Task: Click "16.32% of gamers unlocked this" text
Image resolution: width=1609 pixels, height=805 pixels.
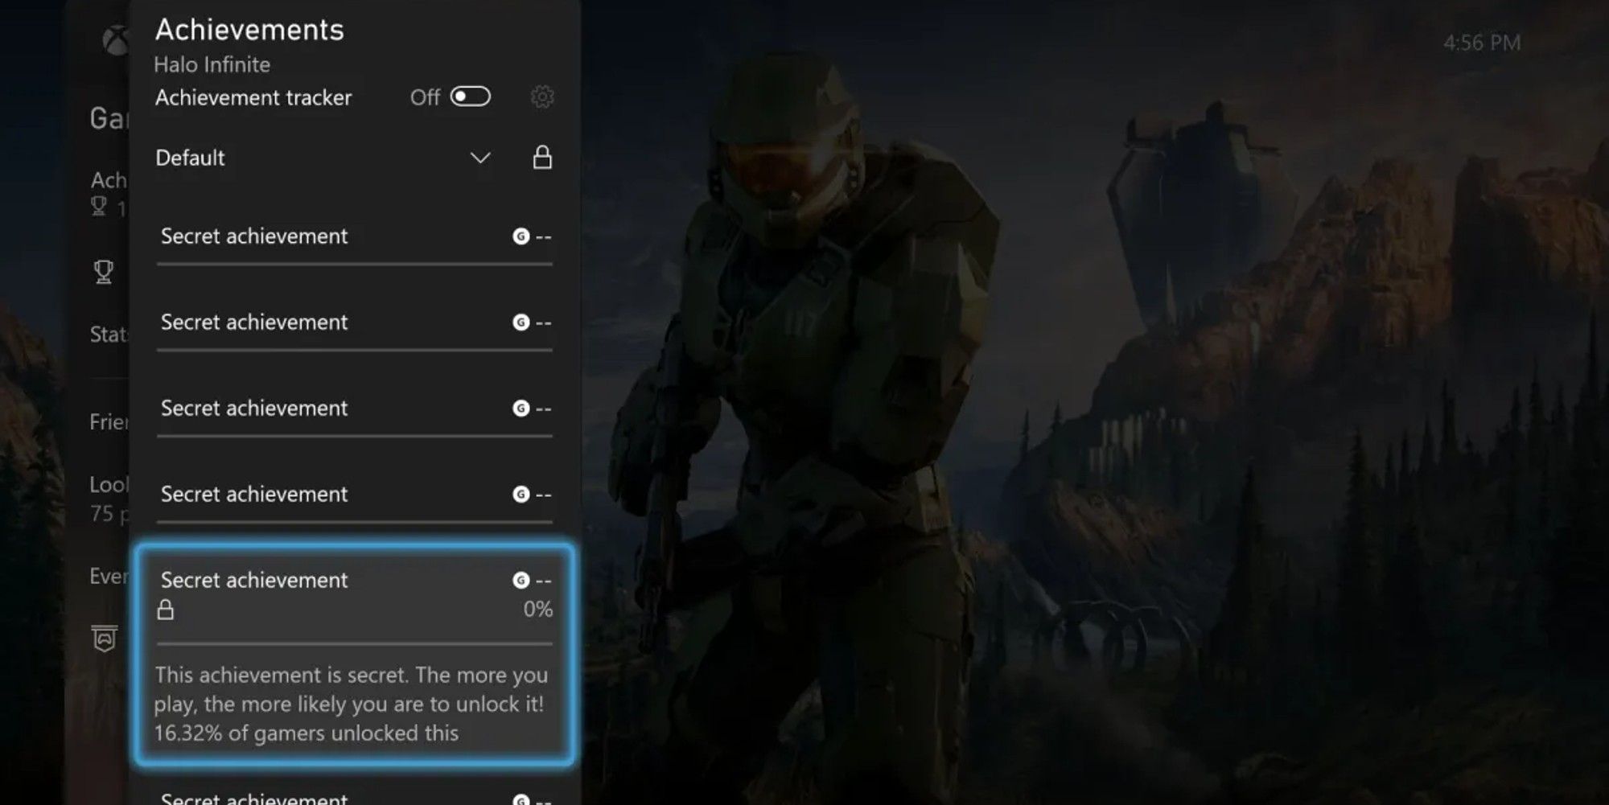Action: [x=306, y=733]
